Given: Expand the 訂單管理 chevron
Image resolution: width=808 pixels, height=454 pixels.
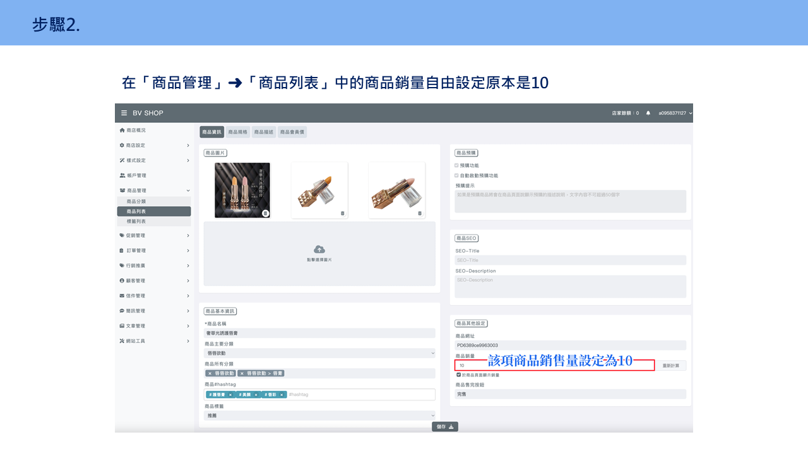Looking at the screenshot, I should point(188,251).
